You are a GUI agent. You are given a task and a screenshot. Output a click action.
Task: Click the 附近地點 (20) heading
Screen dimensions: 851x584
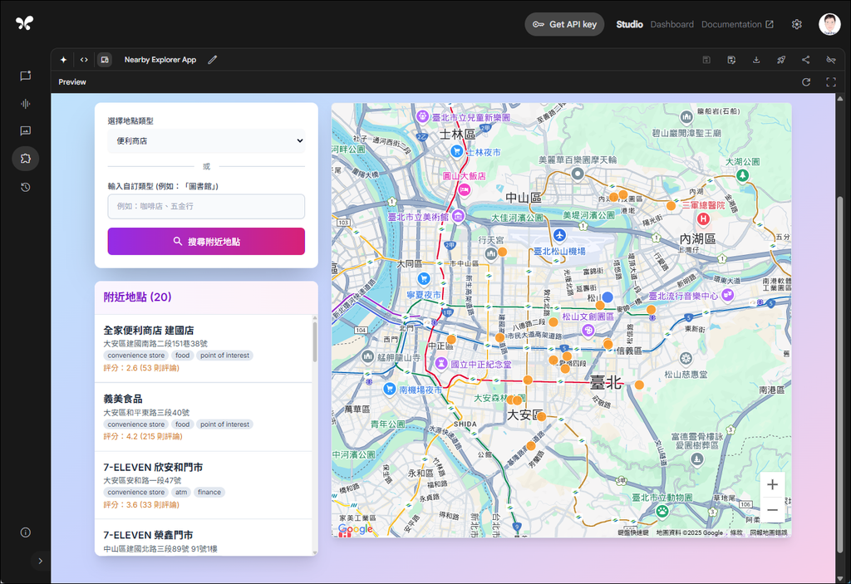point(137,297)
